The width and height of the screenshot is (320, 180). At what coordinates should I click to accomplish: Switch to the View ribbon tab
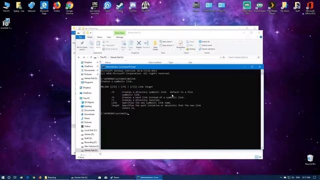[x=109, y=37]
